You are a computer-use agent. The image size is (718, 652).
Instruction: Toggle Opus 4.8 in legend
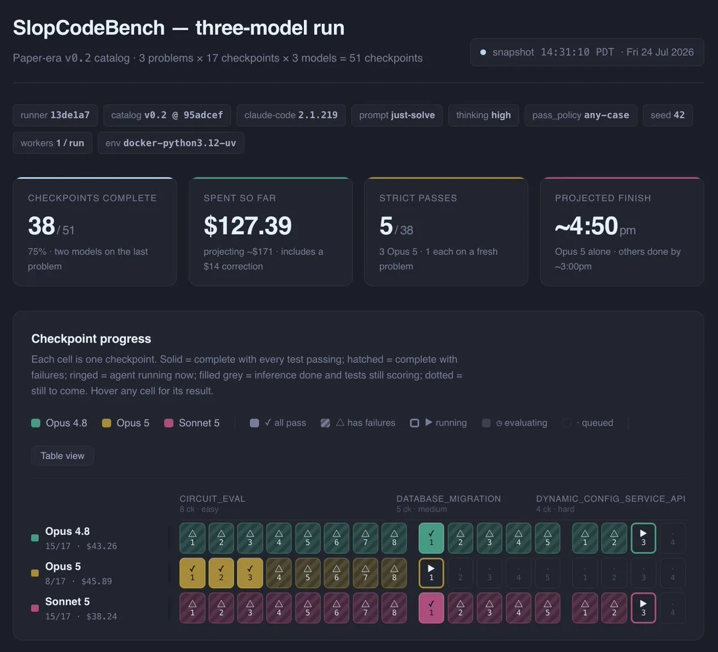pos(59,423)
